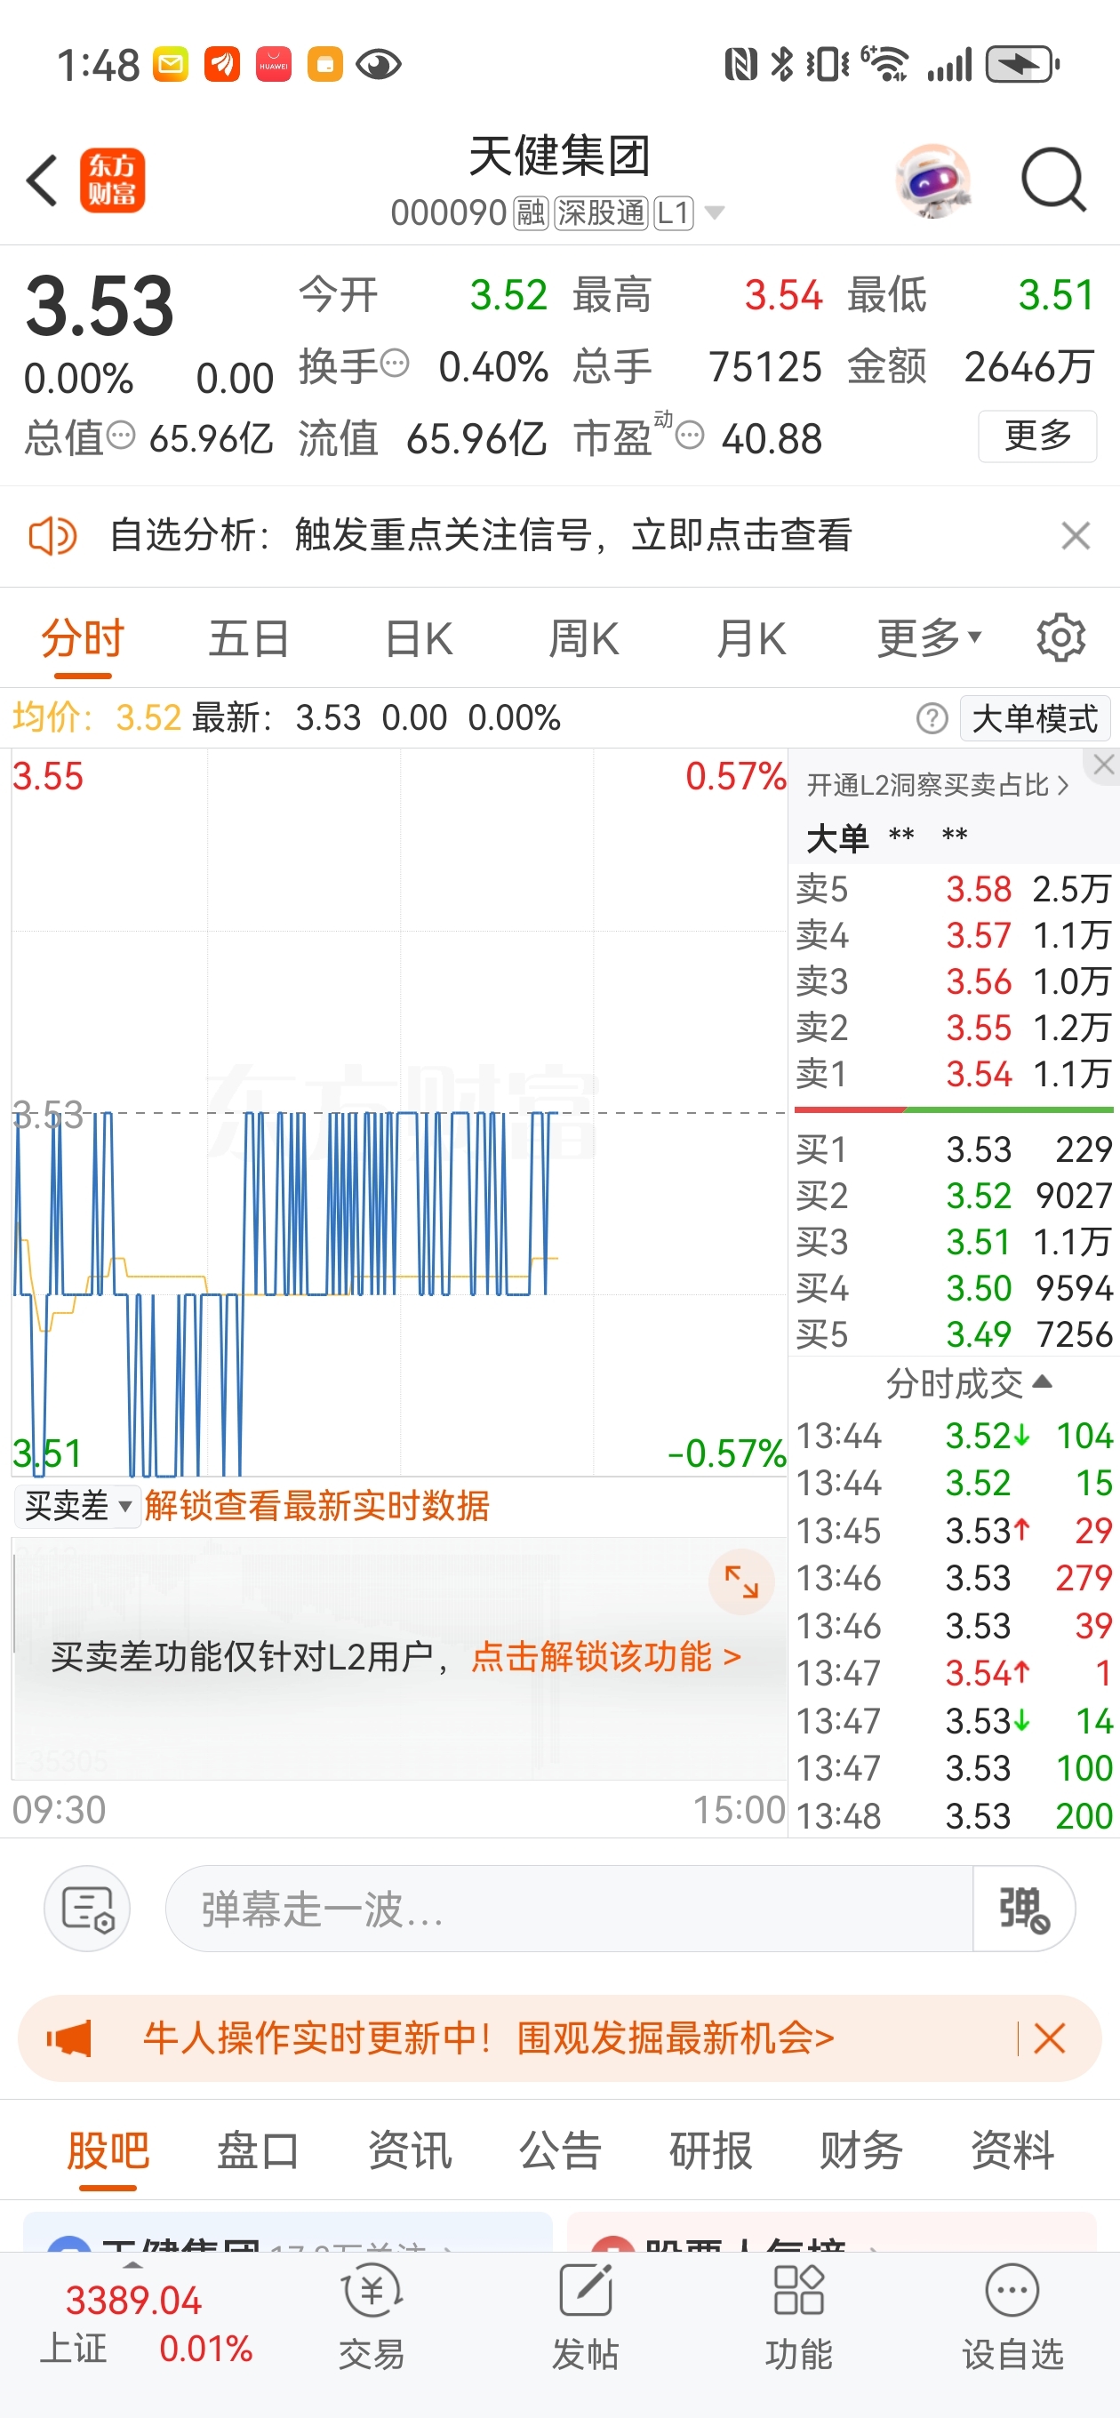Screen dimensions: 1120x2418
Task: Open 发帖 post icon
Action: click(585, 2318)
